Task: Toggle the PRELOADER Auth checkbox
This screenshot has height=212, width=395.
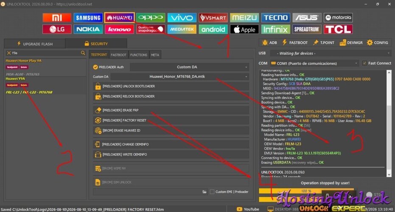Action: (95, 67)
